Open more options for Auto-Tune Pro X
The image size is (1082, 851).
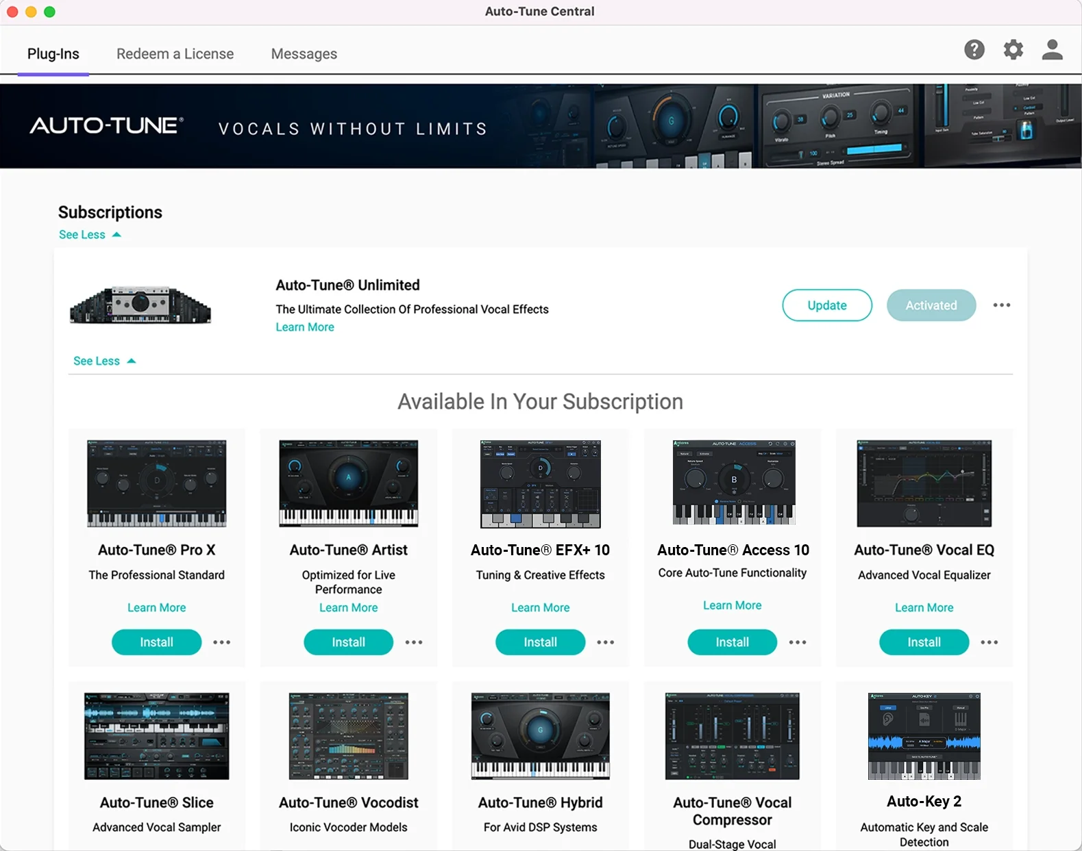pyautogui.click(x=221, y=642)
